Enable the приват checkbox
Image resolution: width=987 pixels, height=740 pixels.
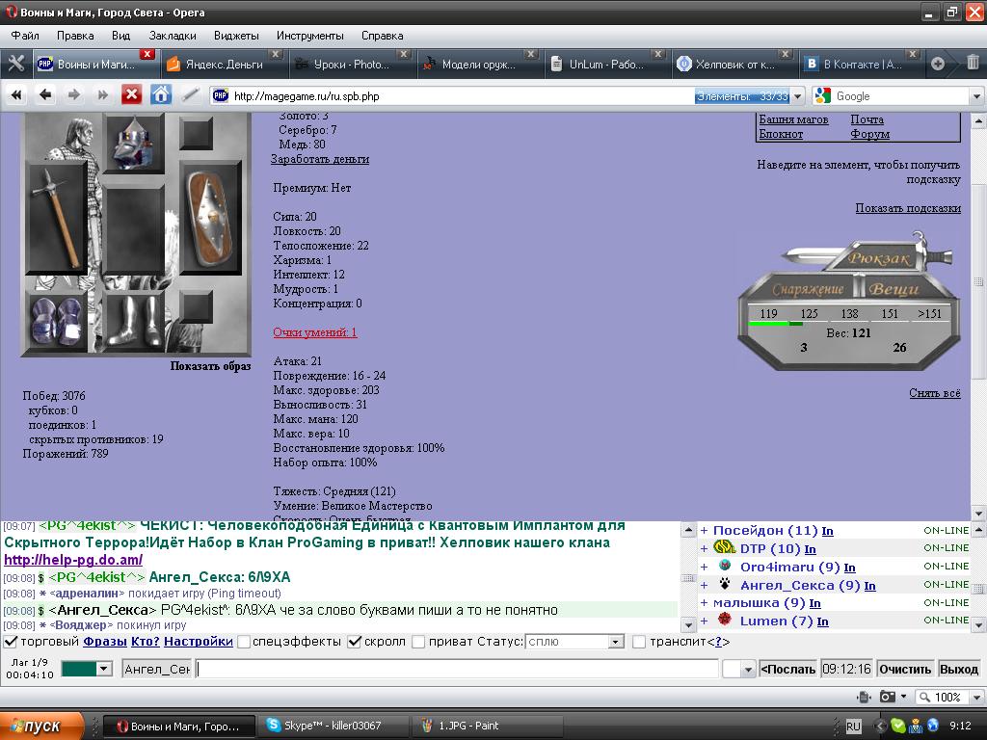pos(418,642)
